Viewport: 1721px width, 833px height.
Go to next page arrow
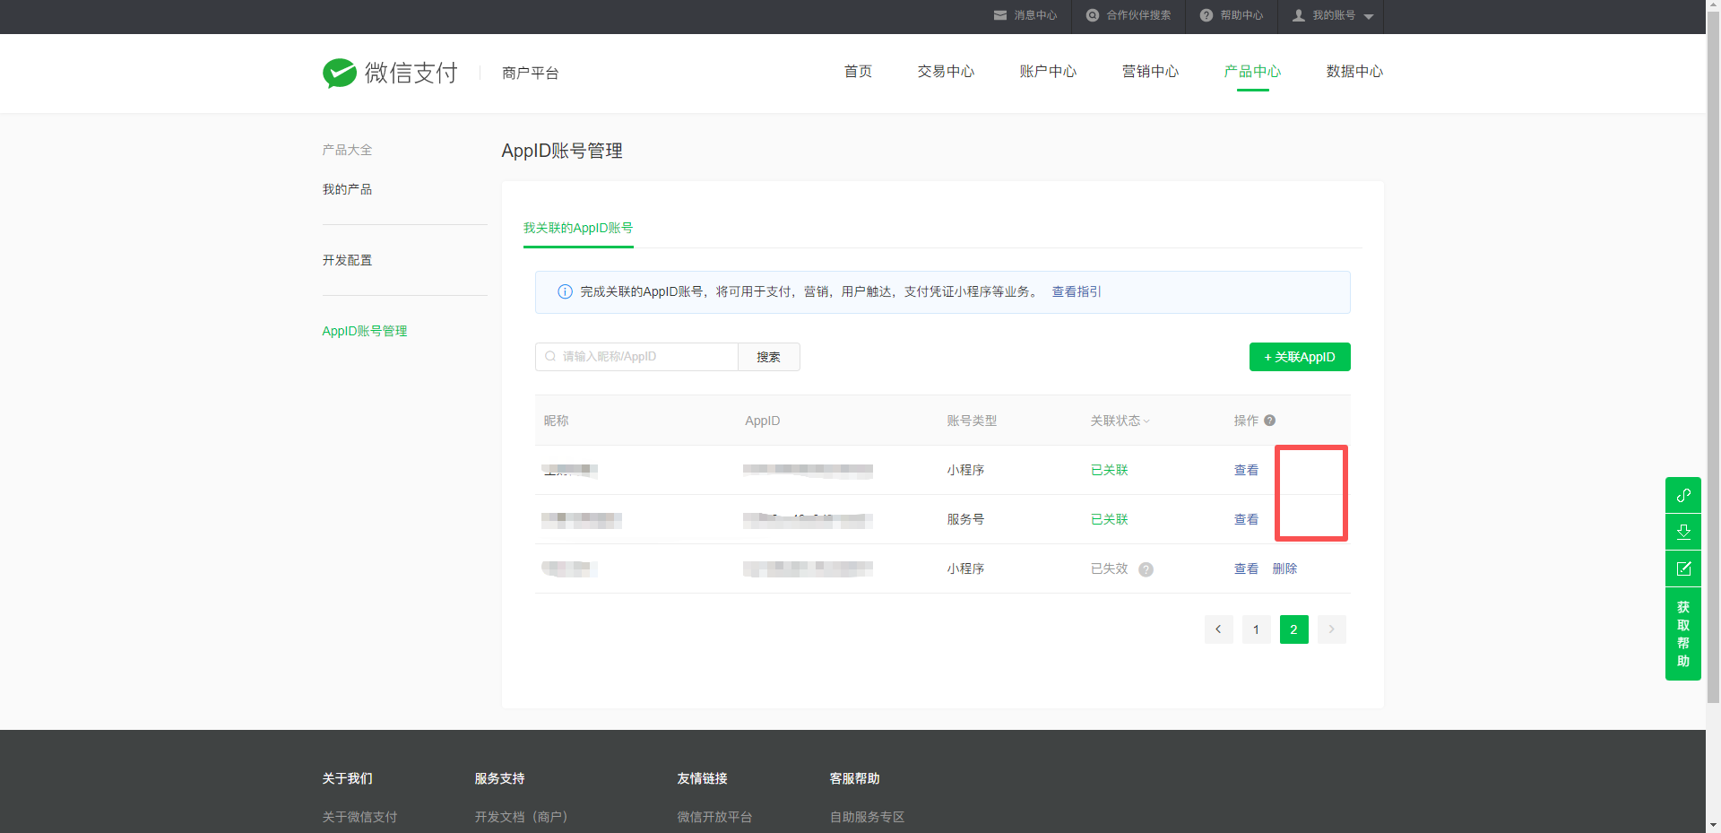1331,629
